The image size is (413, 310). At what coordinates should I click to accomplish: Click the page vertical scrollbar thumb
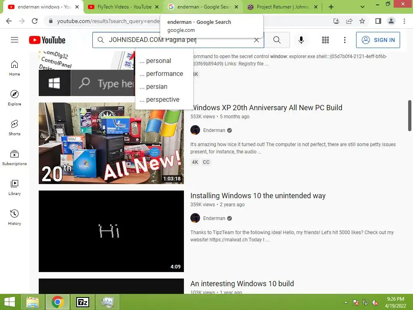[x=410, y=115]
